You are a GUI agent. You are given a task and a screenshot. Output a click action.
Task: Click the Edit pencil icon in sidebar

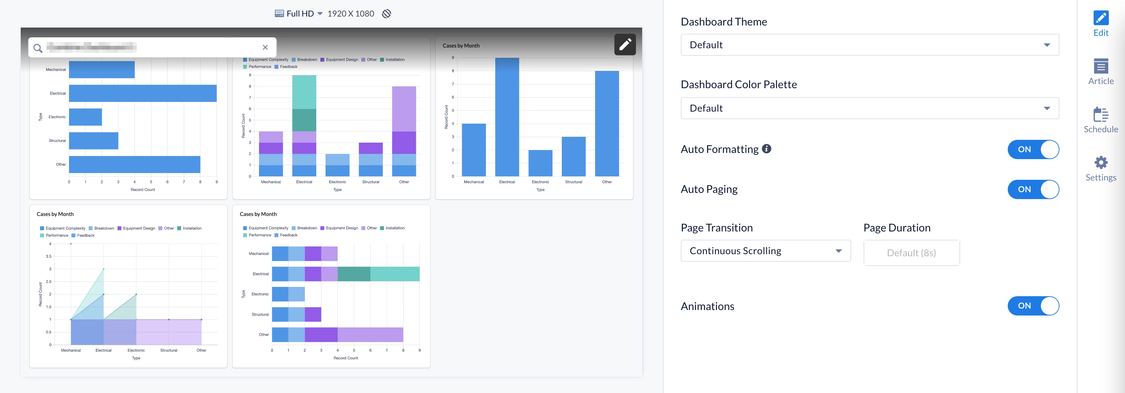point(1101,18)
